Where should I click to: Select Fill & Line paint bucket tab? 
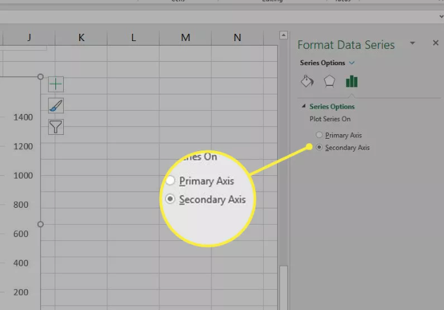click(307, 81)
